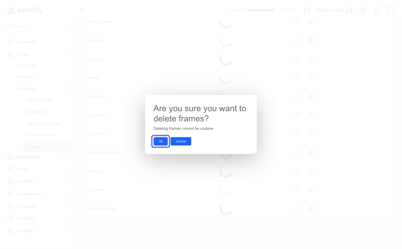Click the Progress bar in the header
The width and height of the screenshot is (402, 249).
261,10
